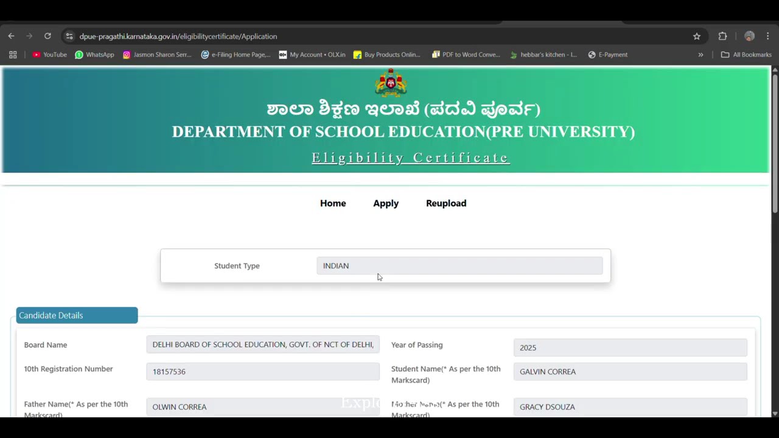Open the YouTube bookmark

coord(50,55)
